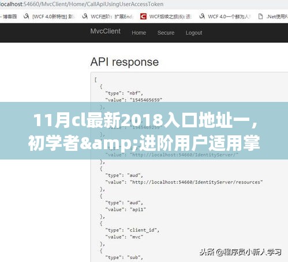Click the MvcClient brand link

[106, 31]
